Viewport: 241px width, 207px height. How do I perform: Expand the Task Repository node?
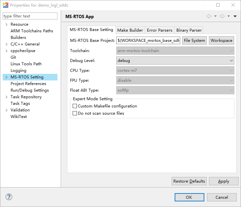click(x=6, y=97)
